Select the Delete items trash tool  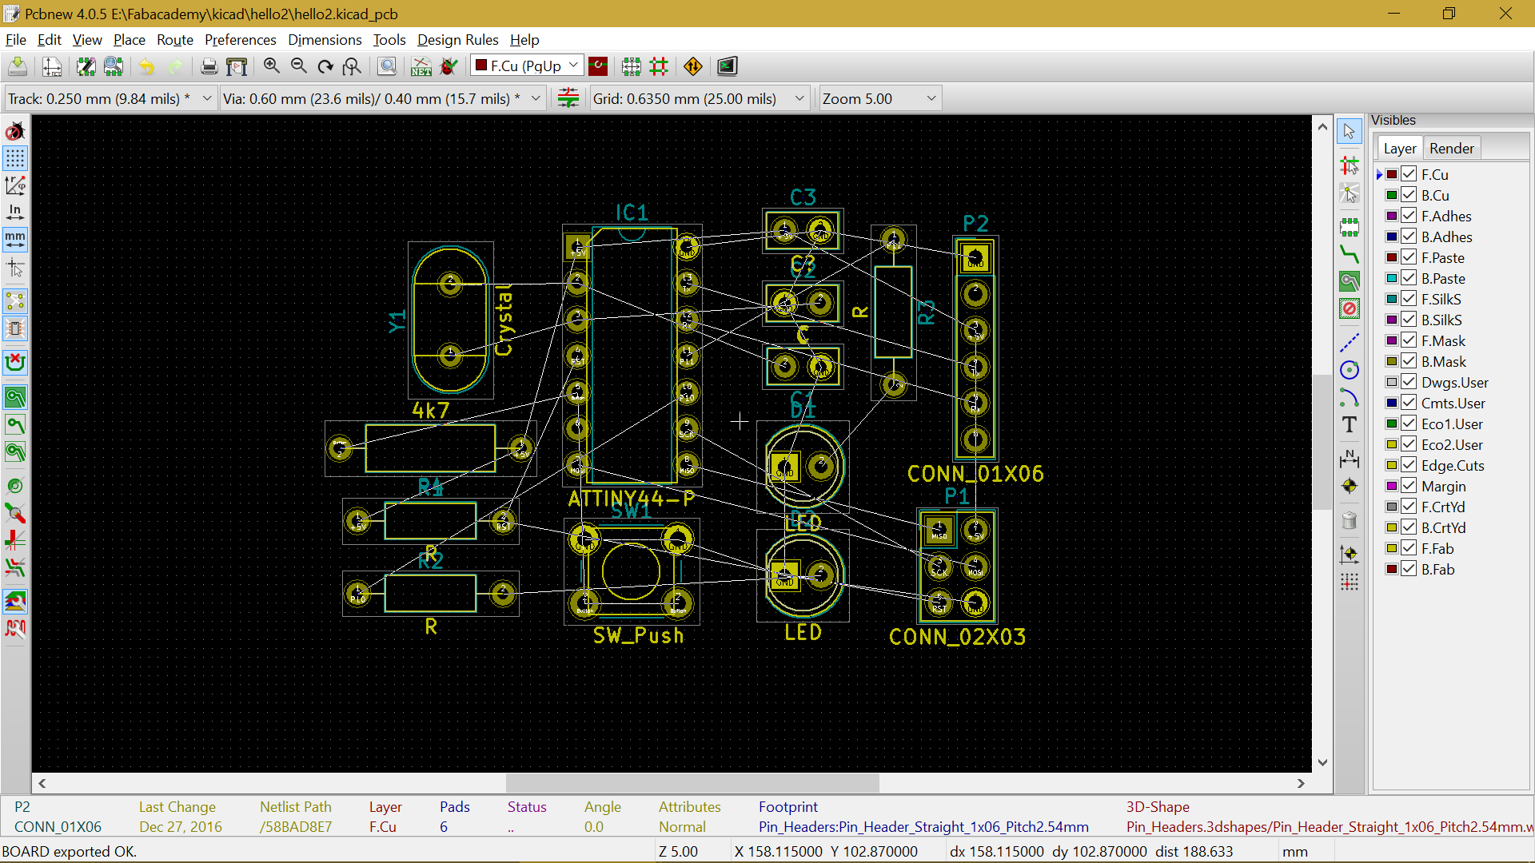click(1350, 520)
